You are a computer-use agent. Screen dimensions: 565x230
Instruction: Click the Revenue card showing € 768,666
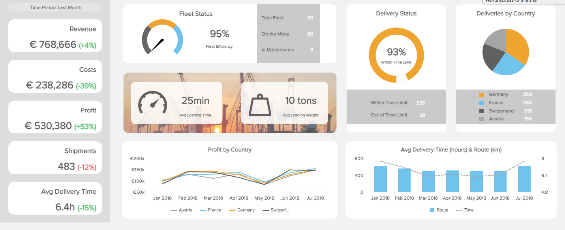pos(55,36)
